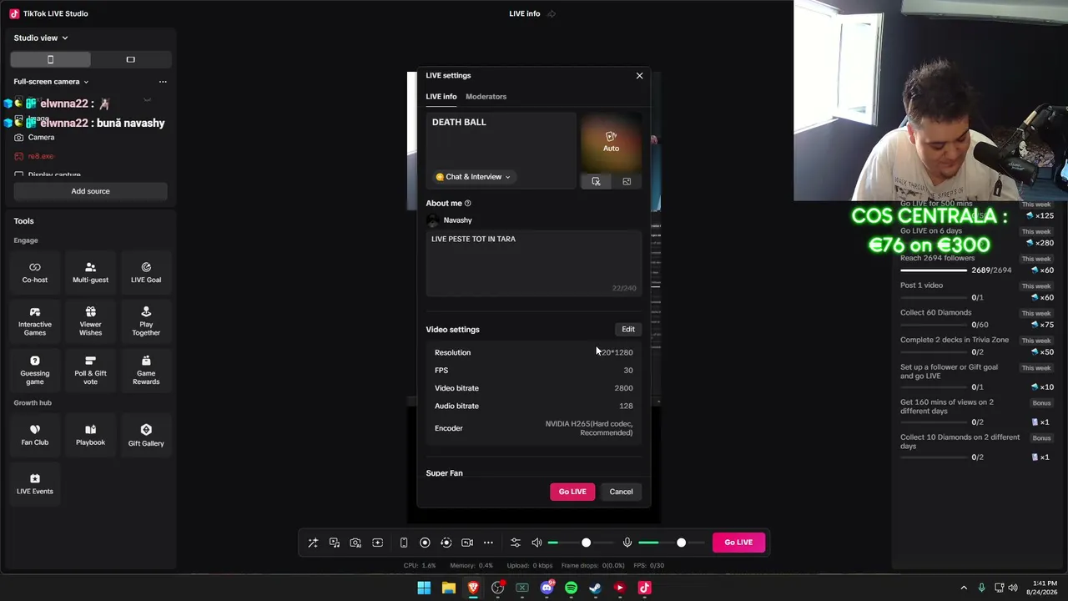This screenshot has height=601, width=1068.
Task: Show hidden system tray icons
Action: pos(964,588)
